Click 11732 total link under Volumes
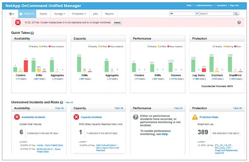Viewport: 249px width, 162px height. click(x=176, y=79)
